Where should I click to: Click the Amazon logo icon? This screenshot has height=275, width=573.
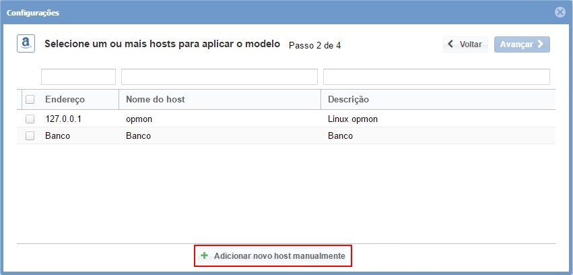coord(26,44)
